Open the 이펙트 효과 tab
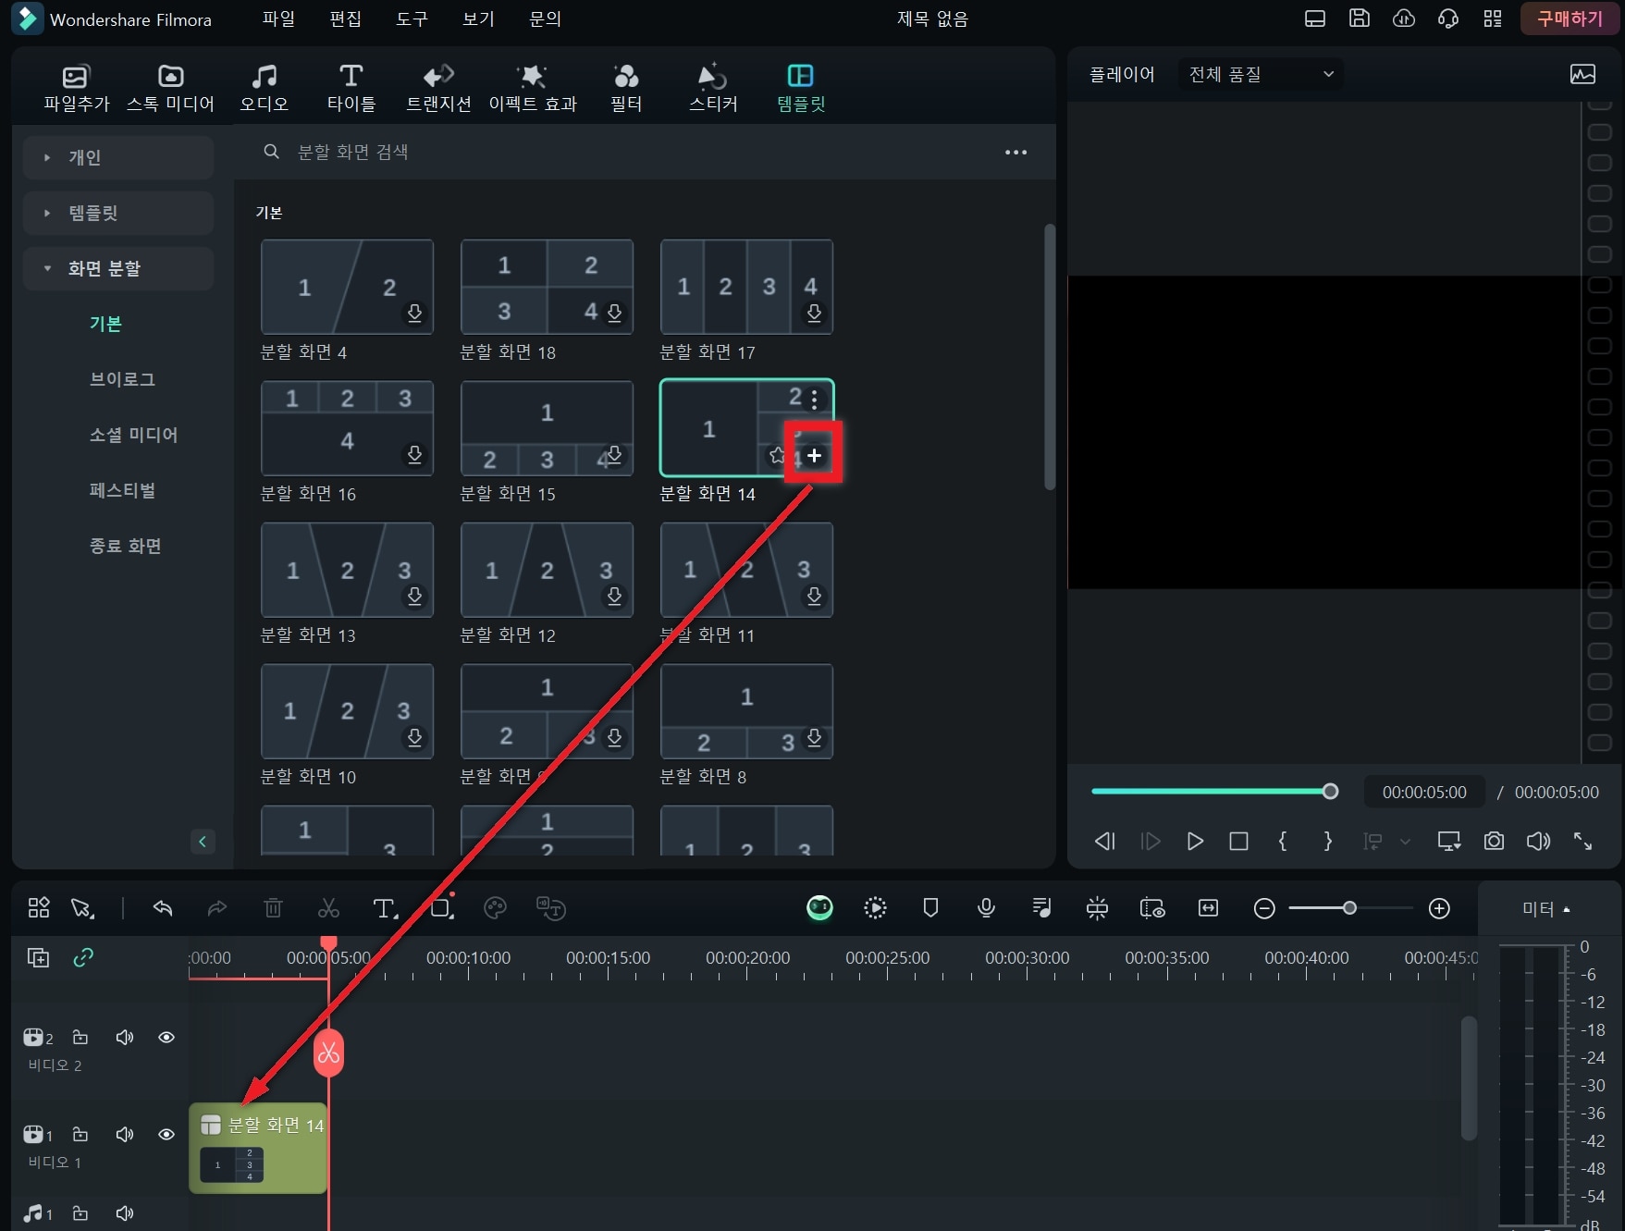Image resolution: width=1625 pixels, height=1231 pixels. (x=533, y=88)
